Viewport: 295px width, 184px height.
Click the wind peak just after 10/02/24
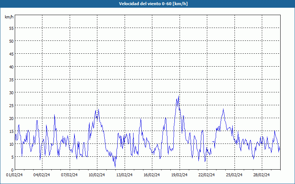point(98,109)
